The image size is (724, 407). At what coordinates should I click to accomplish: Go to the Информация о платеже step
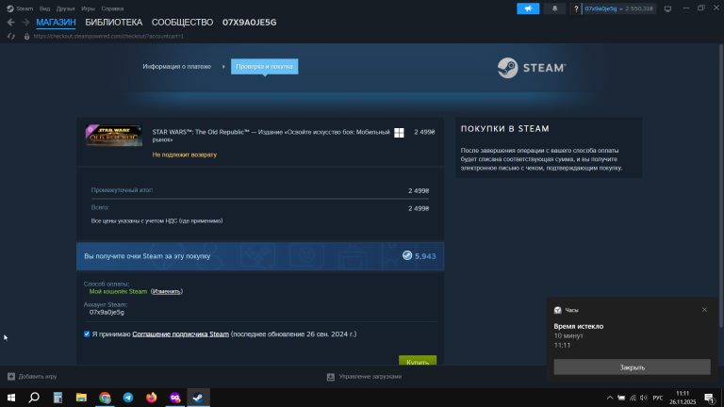click(x=177, y=67)
